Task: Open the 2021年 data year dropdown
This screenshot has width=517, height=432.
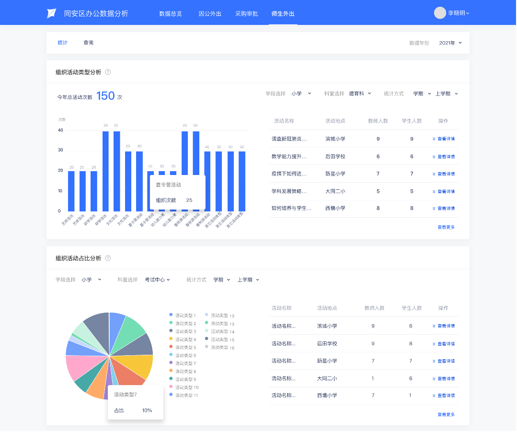Action: click(450, 43)
